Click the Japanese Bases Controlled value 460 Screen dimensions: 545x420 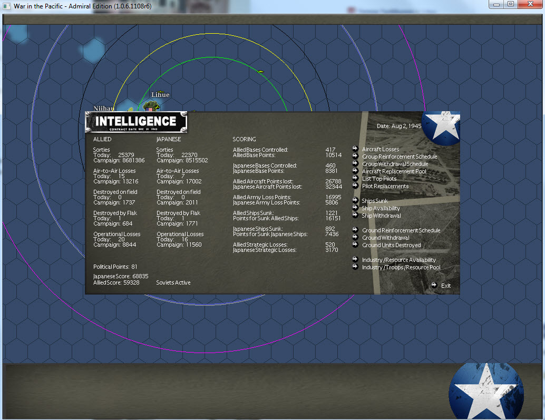click(x=330, y=165)
